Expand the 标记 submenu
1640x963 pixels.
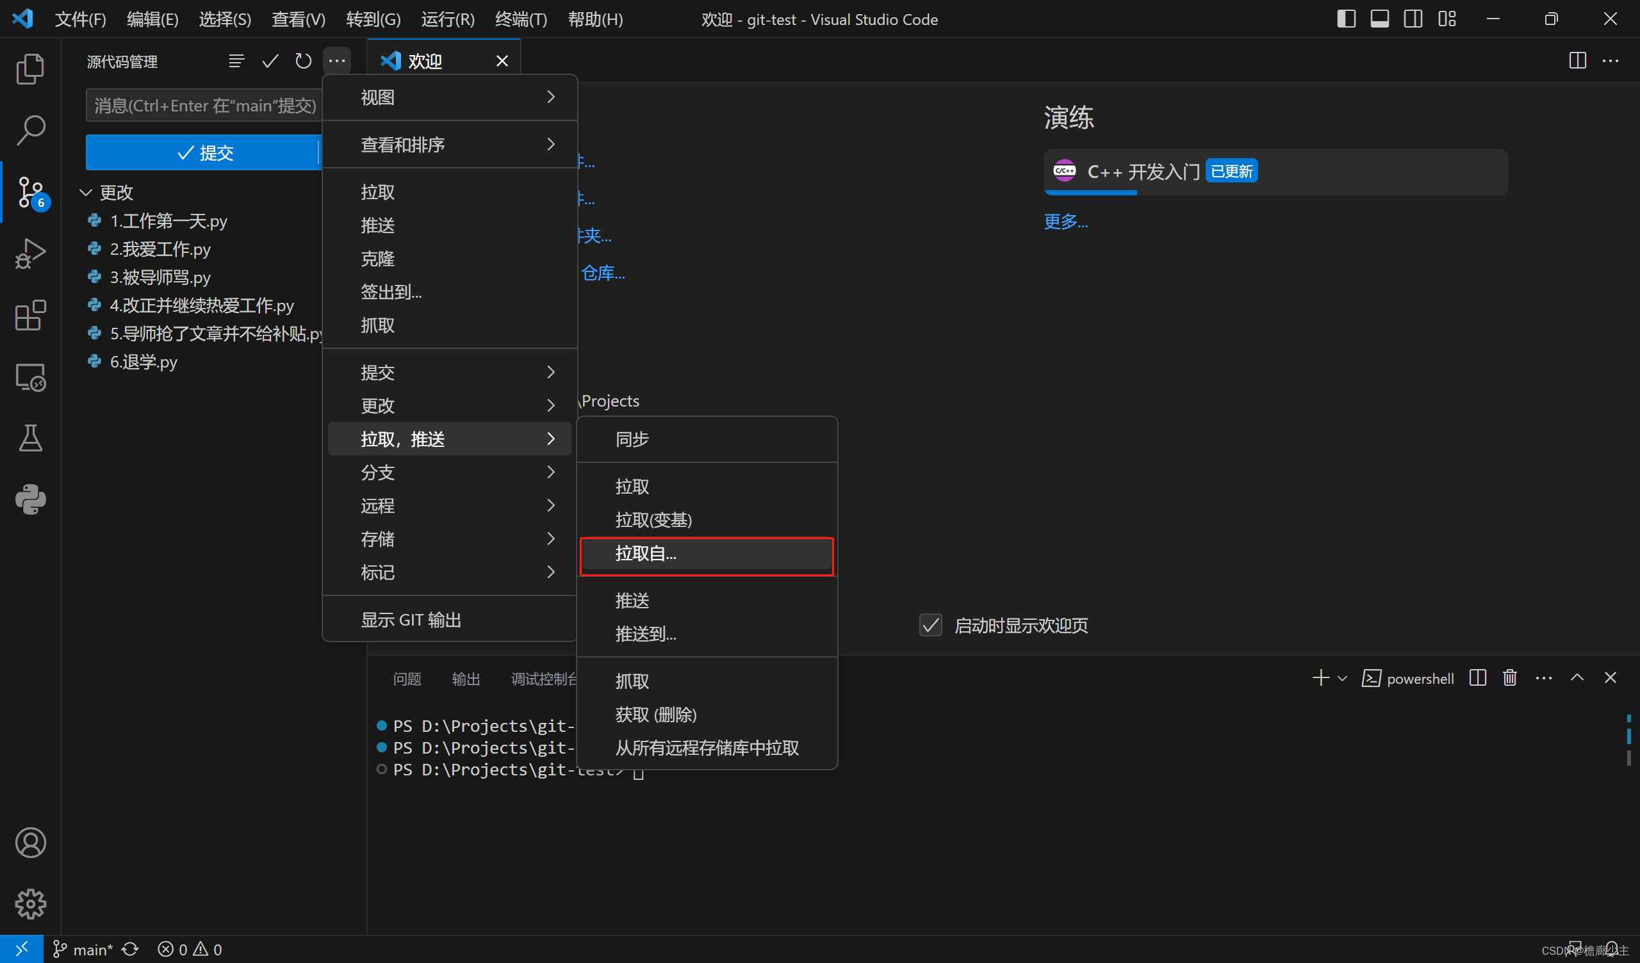click(x=450, y=572)
